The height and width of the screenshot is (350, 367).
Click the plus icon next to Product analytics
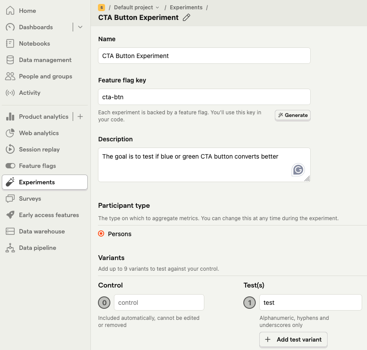(x=80, y=117)
